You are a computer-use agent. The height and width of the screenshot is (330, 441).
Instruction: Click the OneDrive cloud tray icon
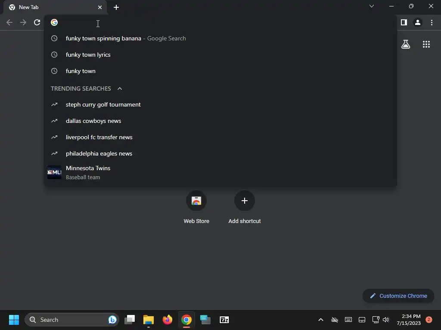(334, 320)
